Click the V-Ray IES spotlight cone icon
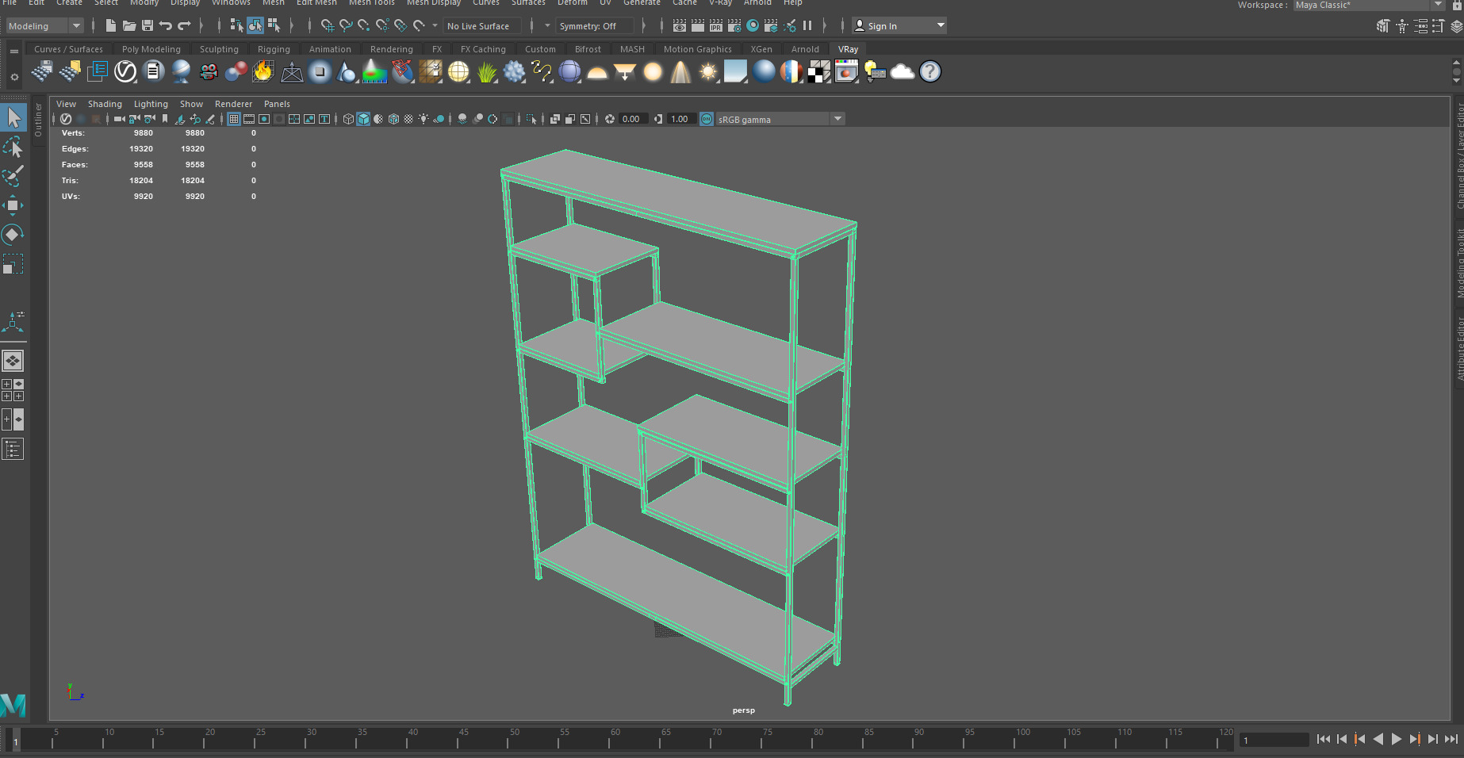 click(680, 72)
